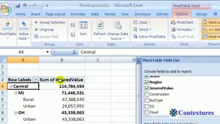Image resolution: width=220 pixels, height=124 pixels.
Task: Open the PivotTable options icon
Action: (7, 24)
